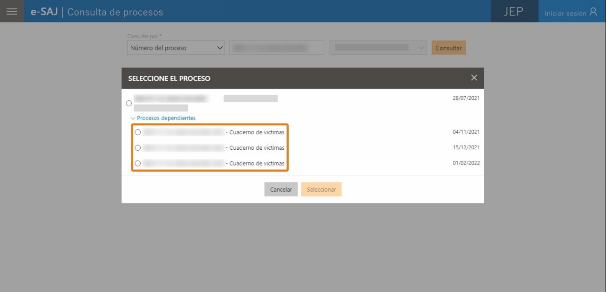Open the blurred dropdown beside Consultar
606x292 pixels.
[378, 48]
